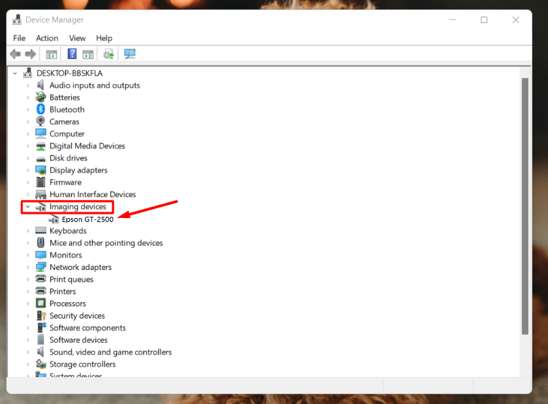The image size is (548, 404).
Task: Select Mice and other pointing devices label
Action: coord(107,243)
